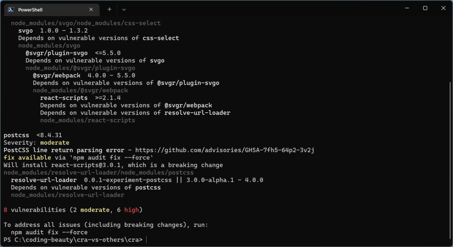This screenshot has height=247, width=453.
Task: Expand the terminal profiles dropdown chevron
Action: 124,9
